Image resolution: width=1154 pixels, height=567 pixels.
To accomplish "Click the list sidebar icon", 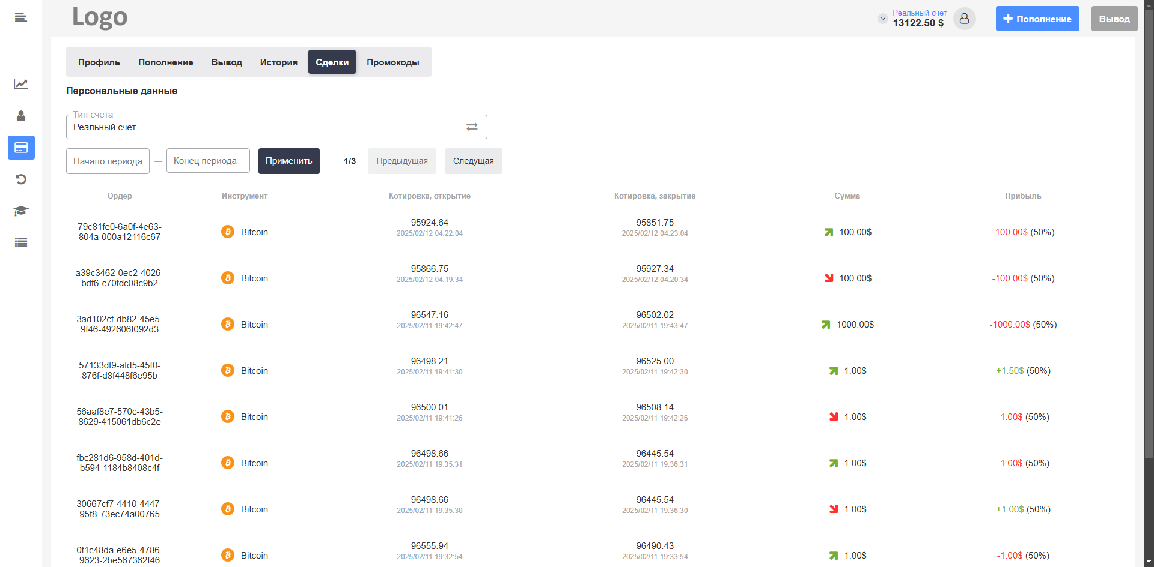I will pyautogui.click(x=21, y=243).
